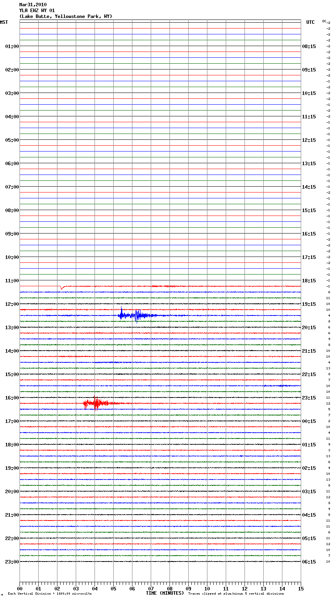
Task: Click the vertical division 1600.00 microvolts note
Action: pos(50,594)
